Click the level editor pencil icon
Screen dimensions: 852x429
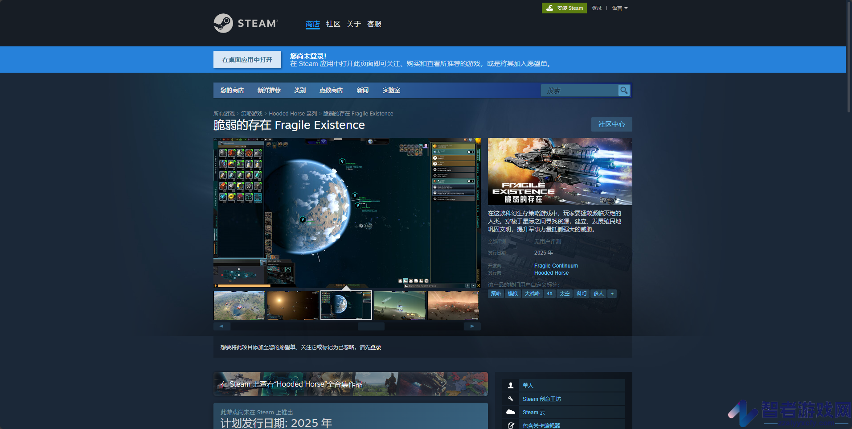tap(511, 425)
